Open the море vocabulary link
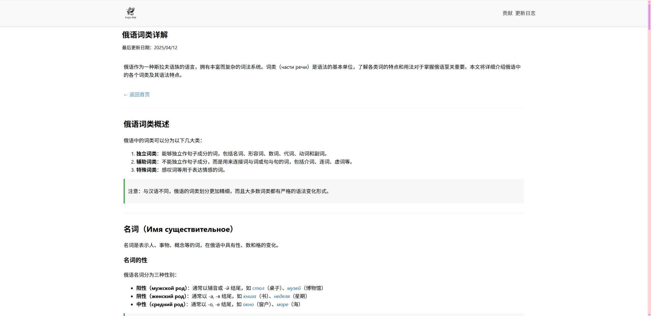This screenshot has width=651, height=316. pyautogui.click(x=282, y=305)
